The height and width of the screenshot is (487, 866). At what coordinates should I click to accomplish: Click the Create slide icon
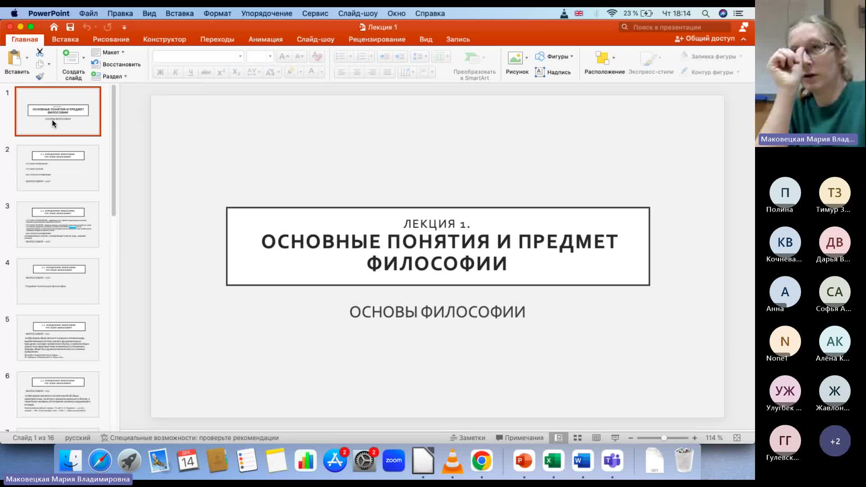pos(70,57)
